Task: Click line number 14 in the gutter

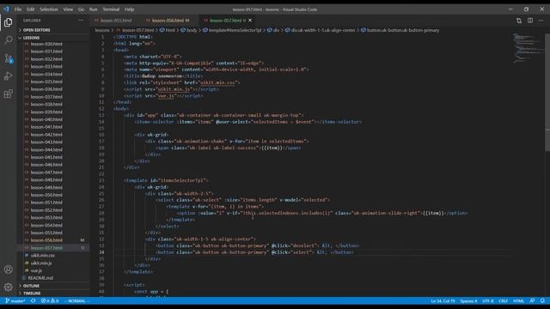Action: click(101, 122)
